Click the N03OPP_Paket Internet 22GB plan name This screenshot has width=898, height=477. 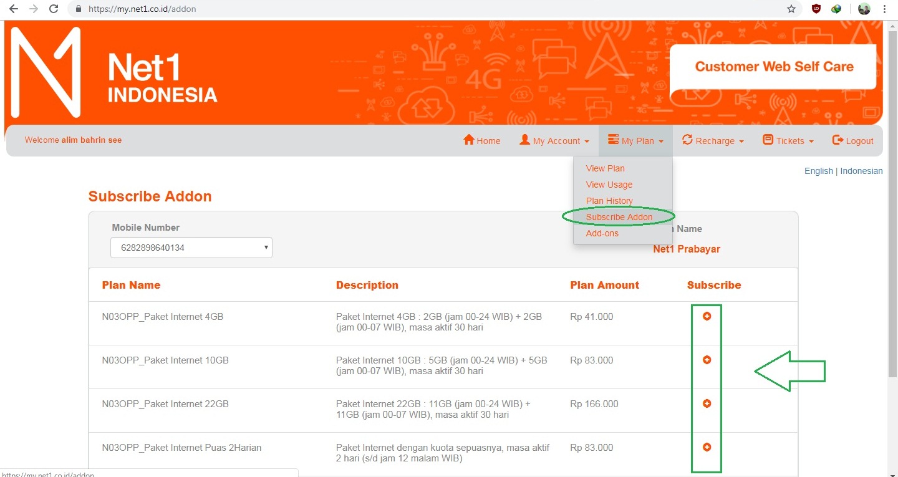click(x=165, y=404)
